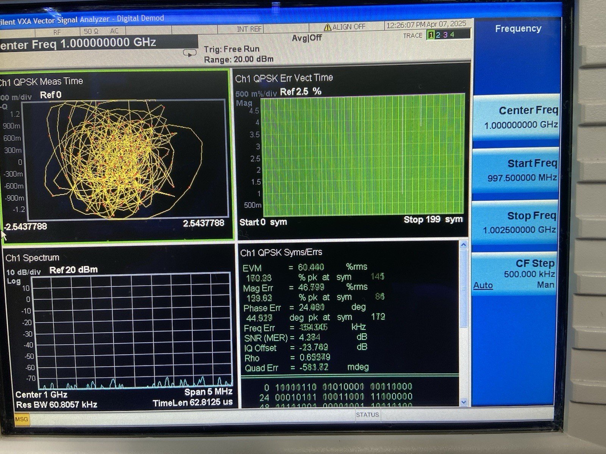
Task: Toggle the Avg|Off averaging indicator
Action: pos(306,38)
